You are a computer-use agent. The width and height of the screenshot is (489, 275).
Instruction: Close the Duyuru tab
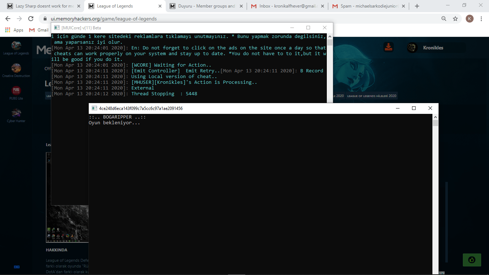click(x=241, y=6)
